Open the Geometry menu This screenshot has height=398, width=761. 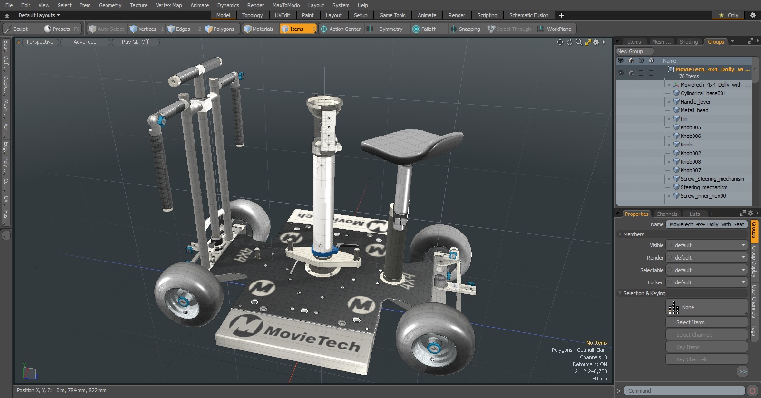coord(110,5)
